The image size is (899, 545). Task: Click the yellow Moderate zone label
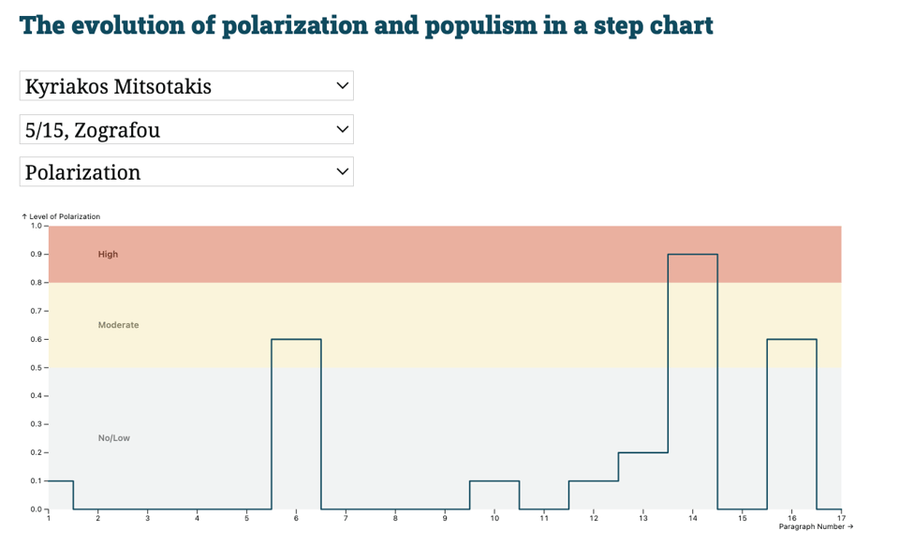point(118,325)
